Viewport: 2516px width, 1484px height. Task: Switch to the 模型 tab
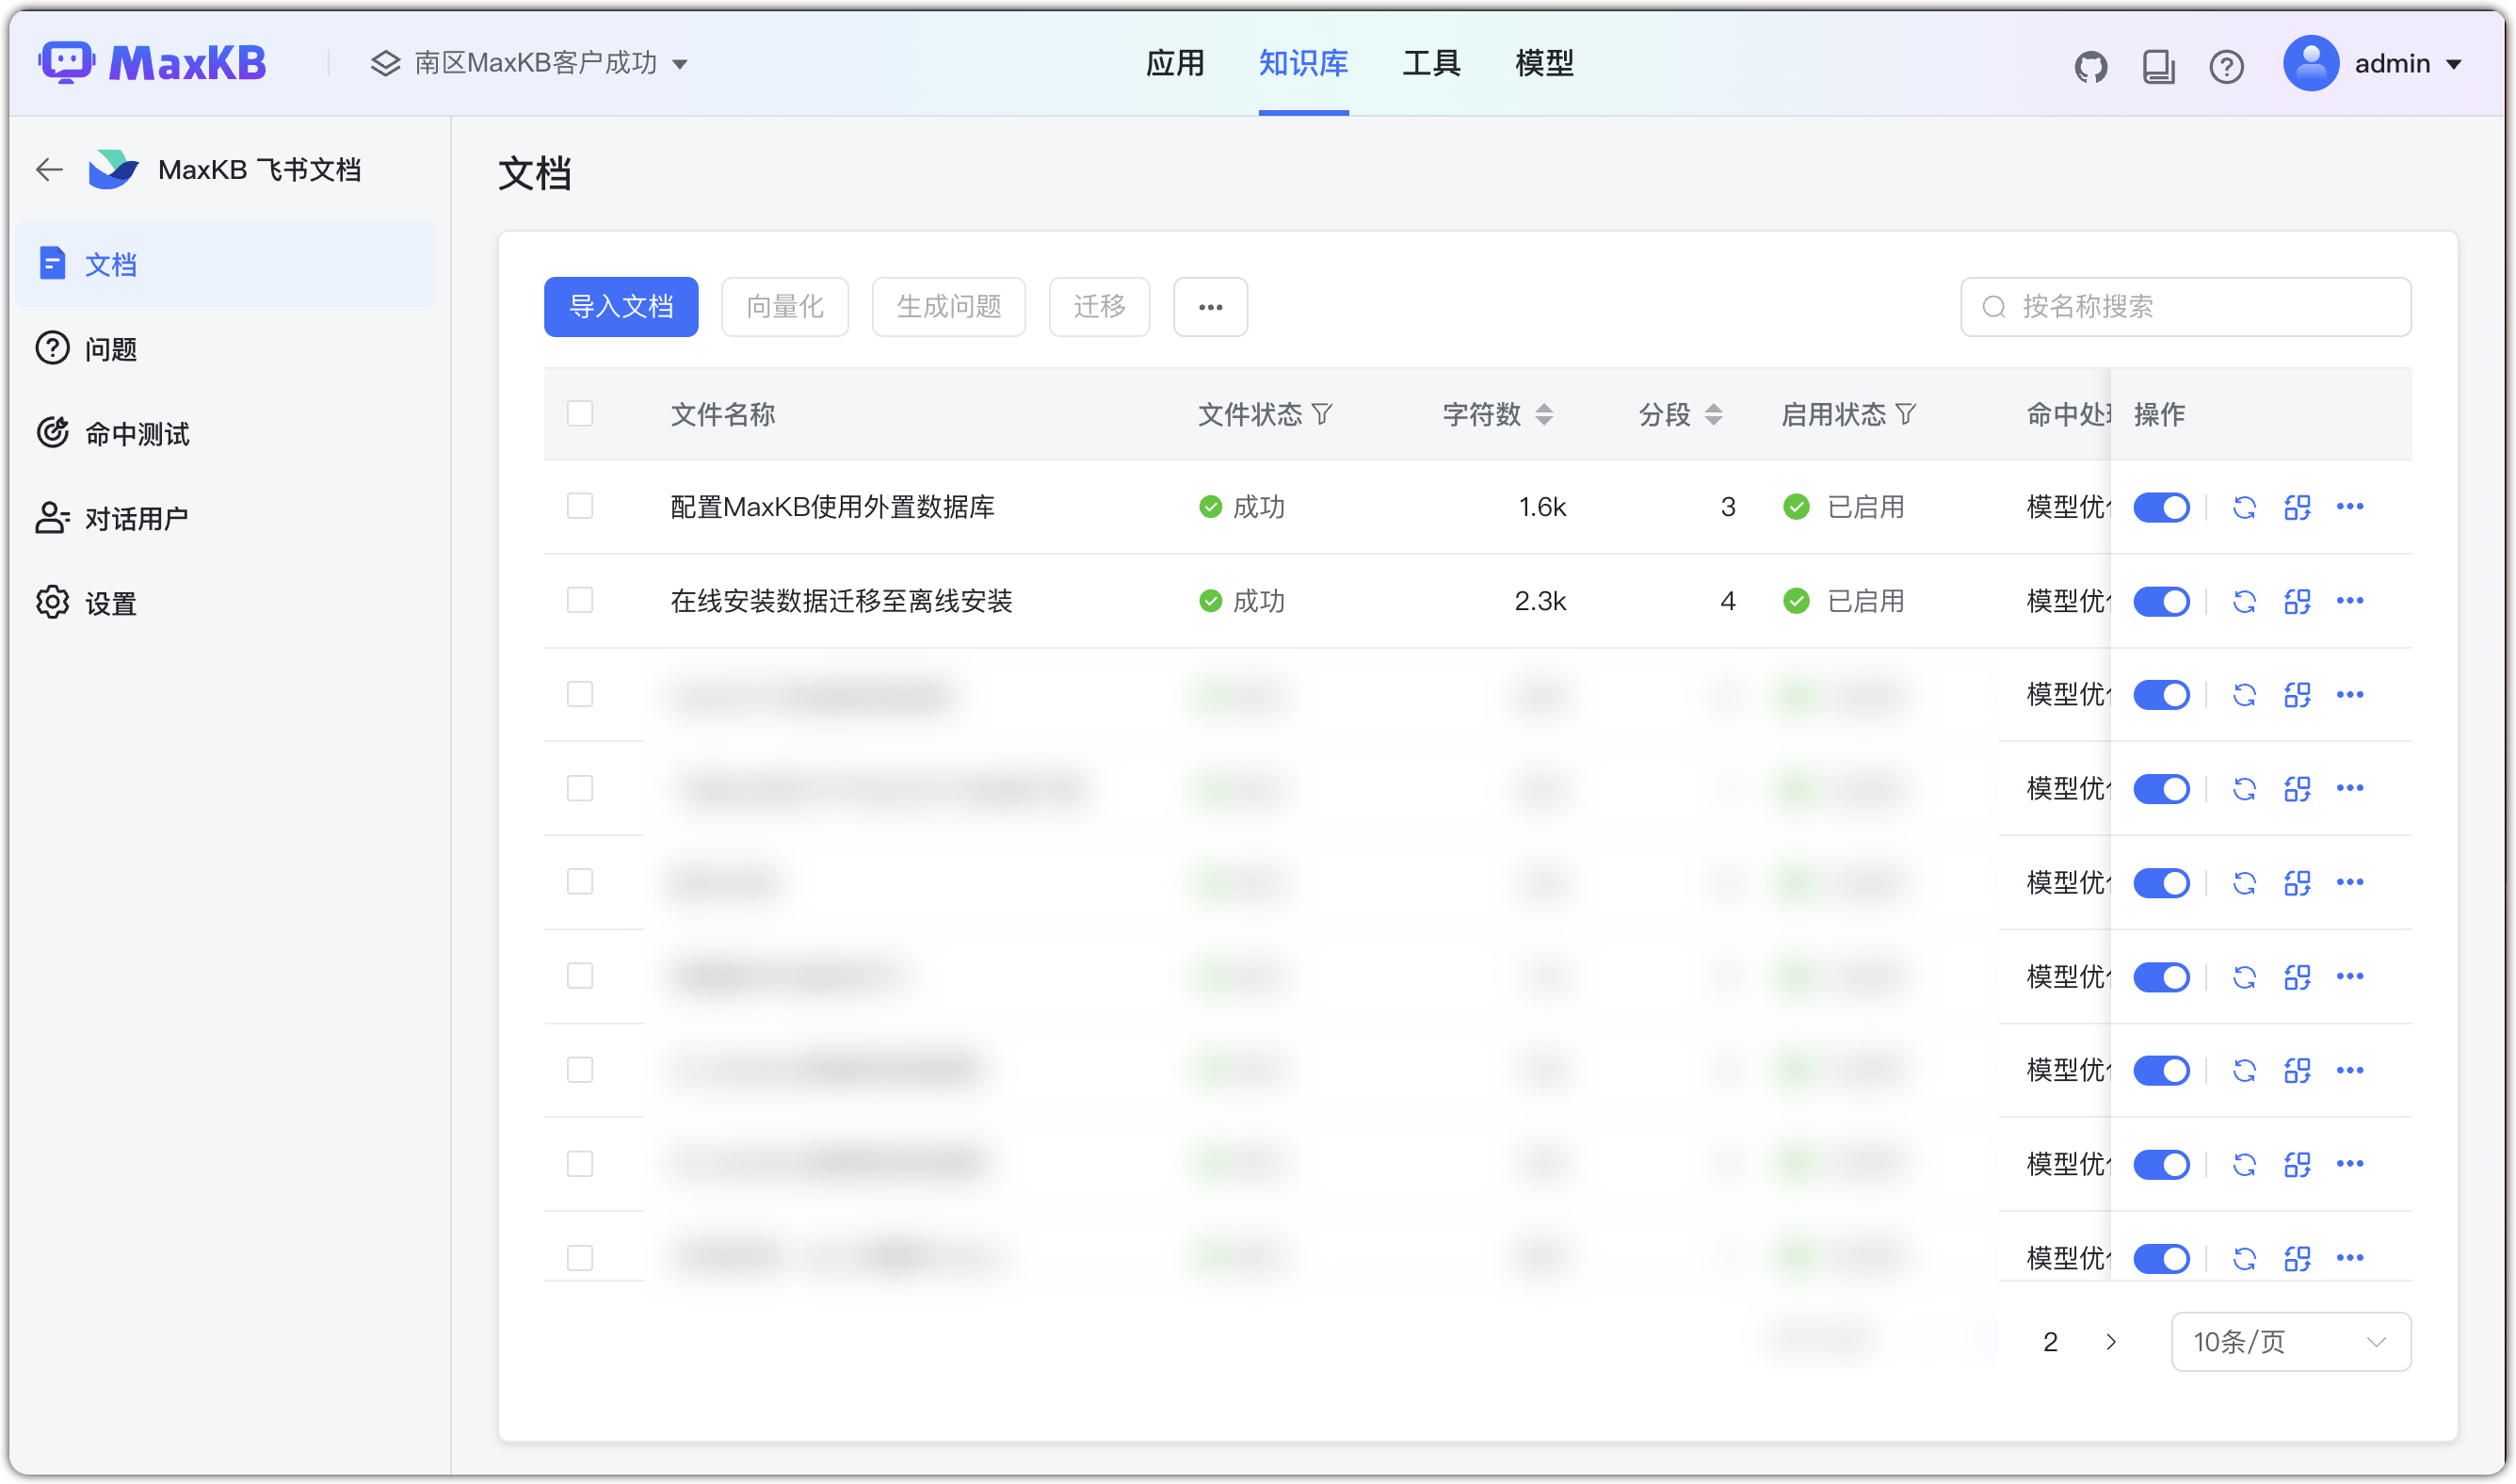1545,64
